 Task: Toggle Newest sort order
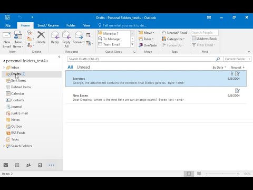click(238, 68)
